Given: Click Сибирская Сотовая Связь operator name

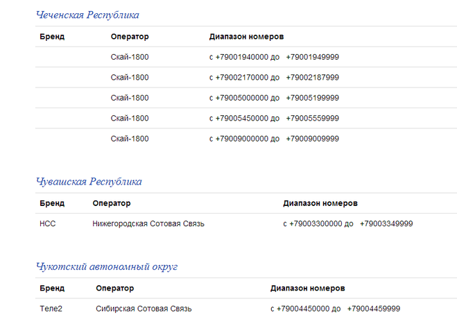Looking at the screenshot, I should pos(144,309).
